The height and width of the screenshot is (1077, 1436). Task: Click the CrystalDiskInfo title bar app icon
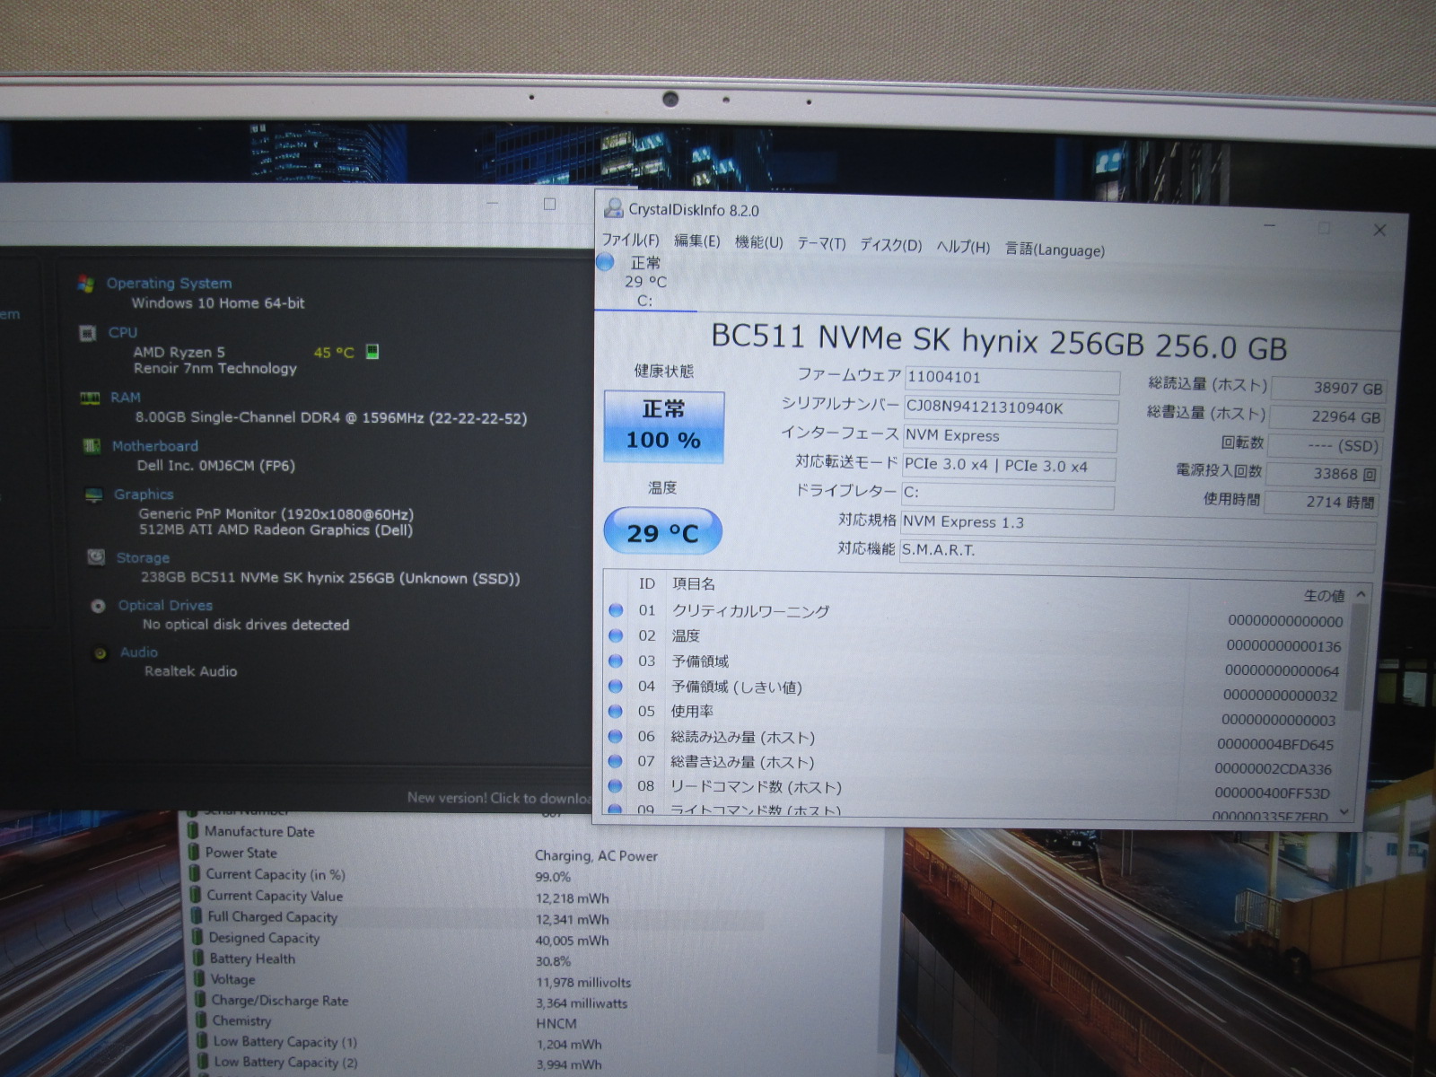pos(614,209)
